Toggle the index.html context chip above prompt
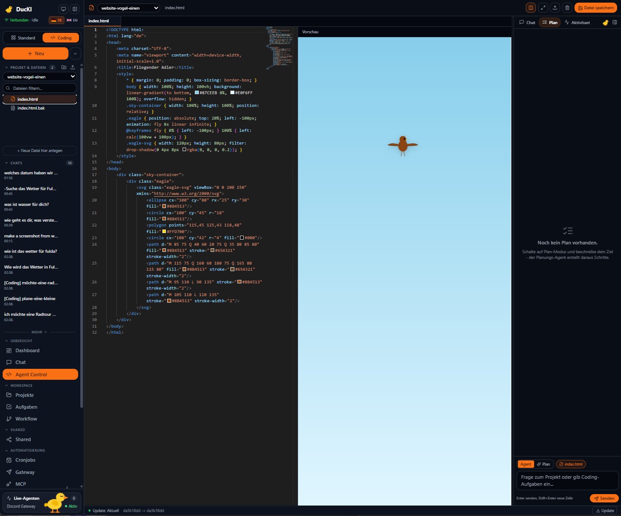 coord(571,464)
